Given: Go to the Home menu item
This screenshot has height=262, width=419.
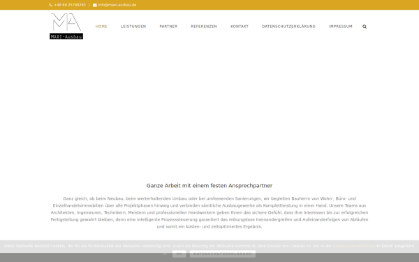Looking at the screenshot, I should point(101,27).
